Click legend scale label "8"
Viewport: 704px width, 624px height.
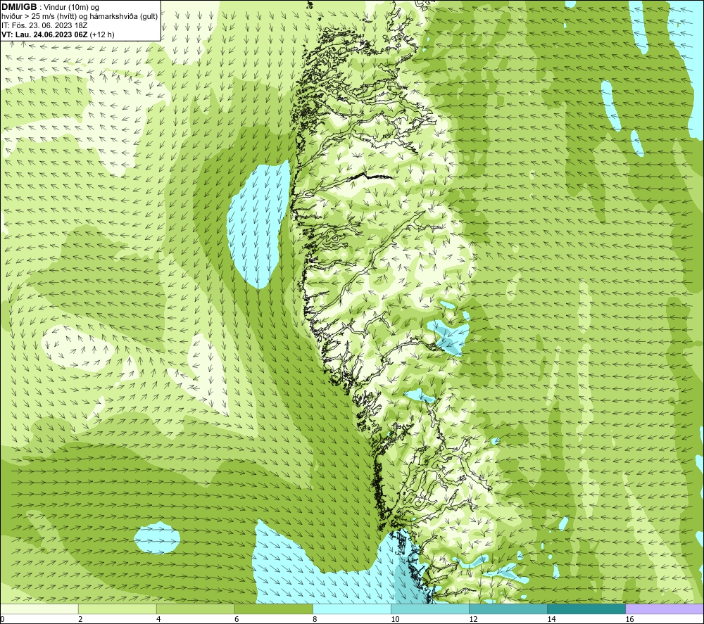pos(315,619)
